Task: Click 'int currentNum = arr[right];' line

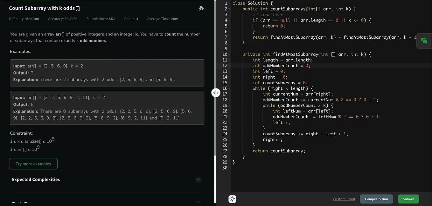Action: pos(298,94)
